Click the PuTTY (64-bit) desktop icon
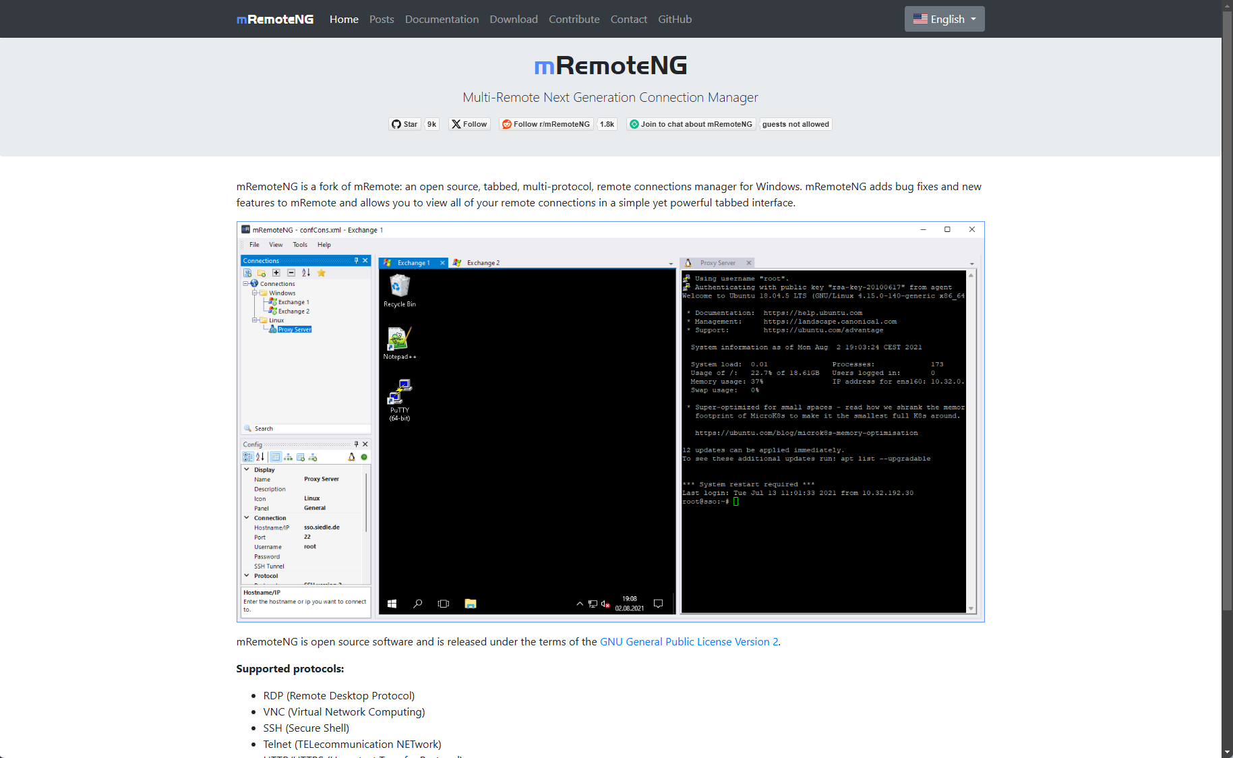Screen dimensions: 1233x758 click(x=399, y=398)
